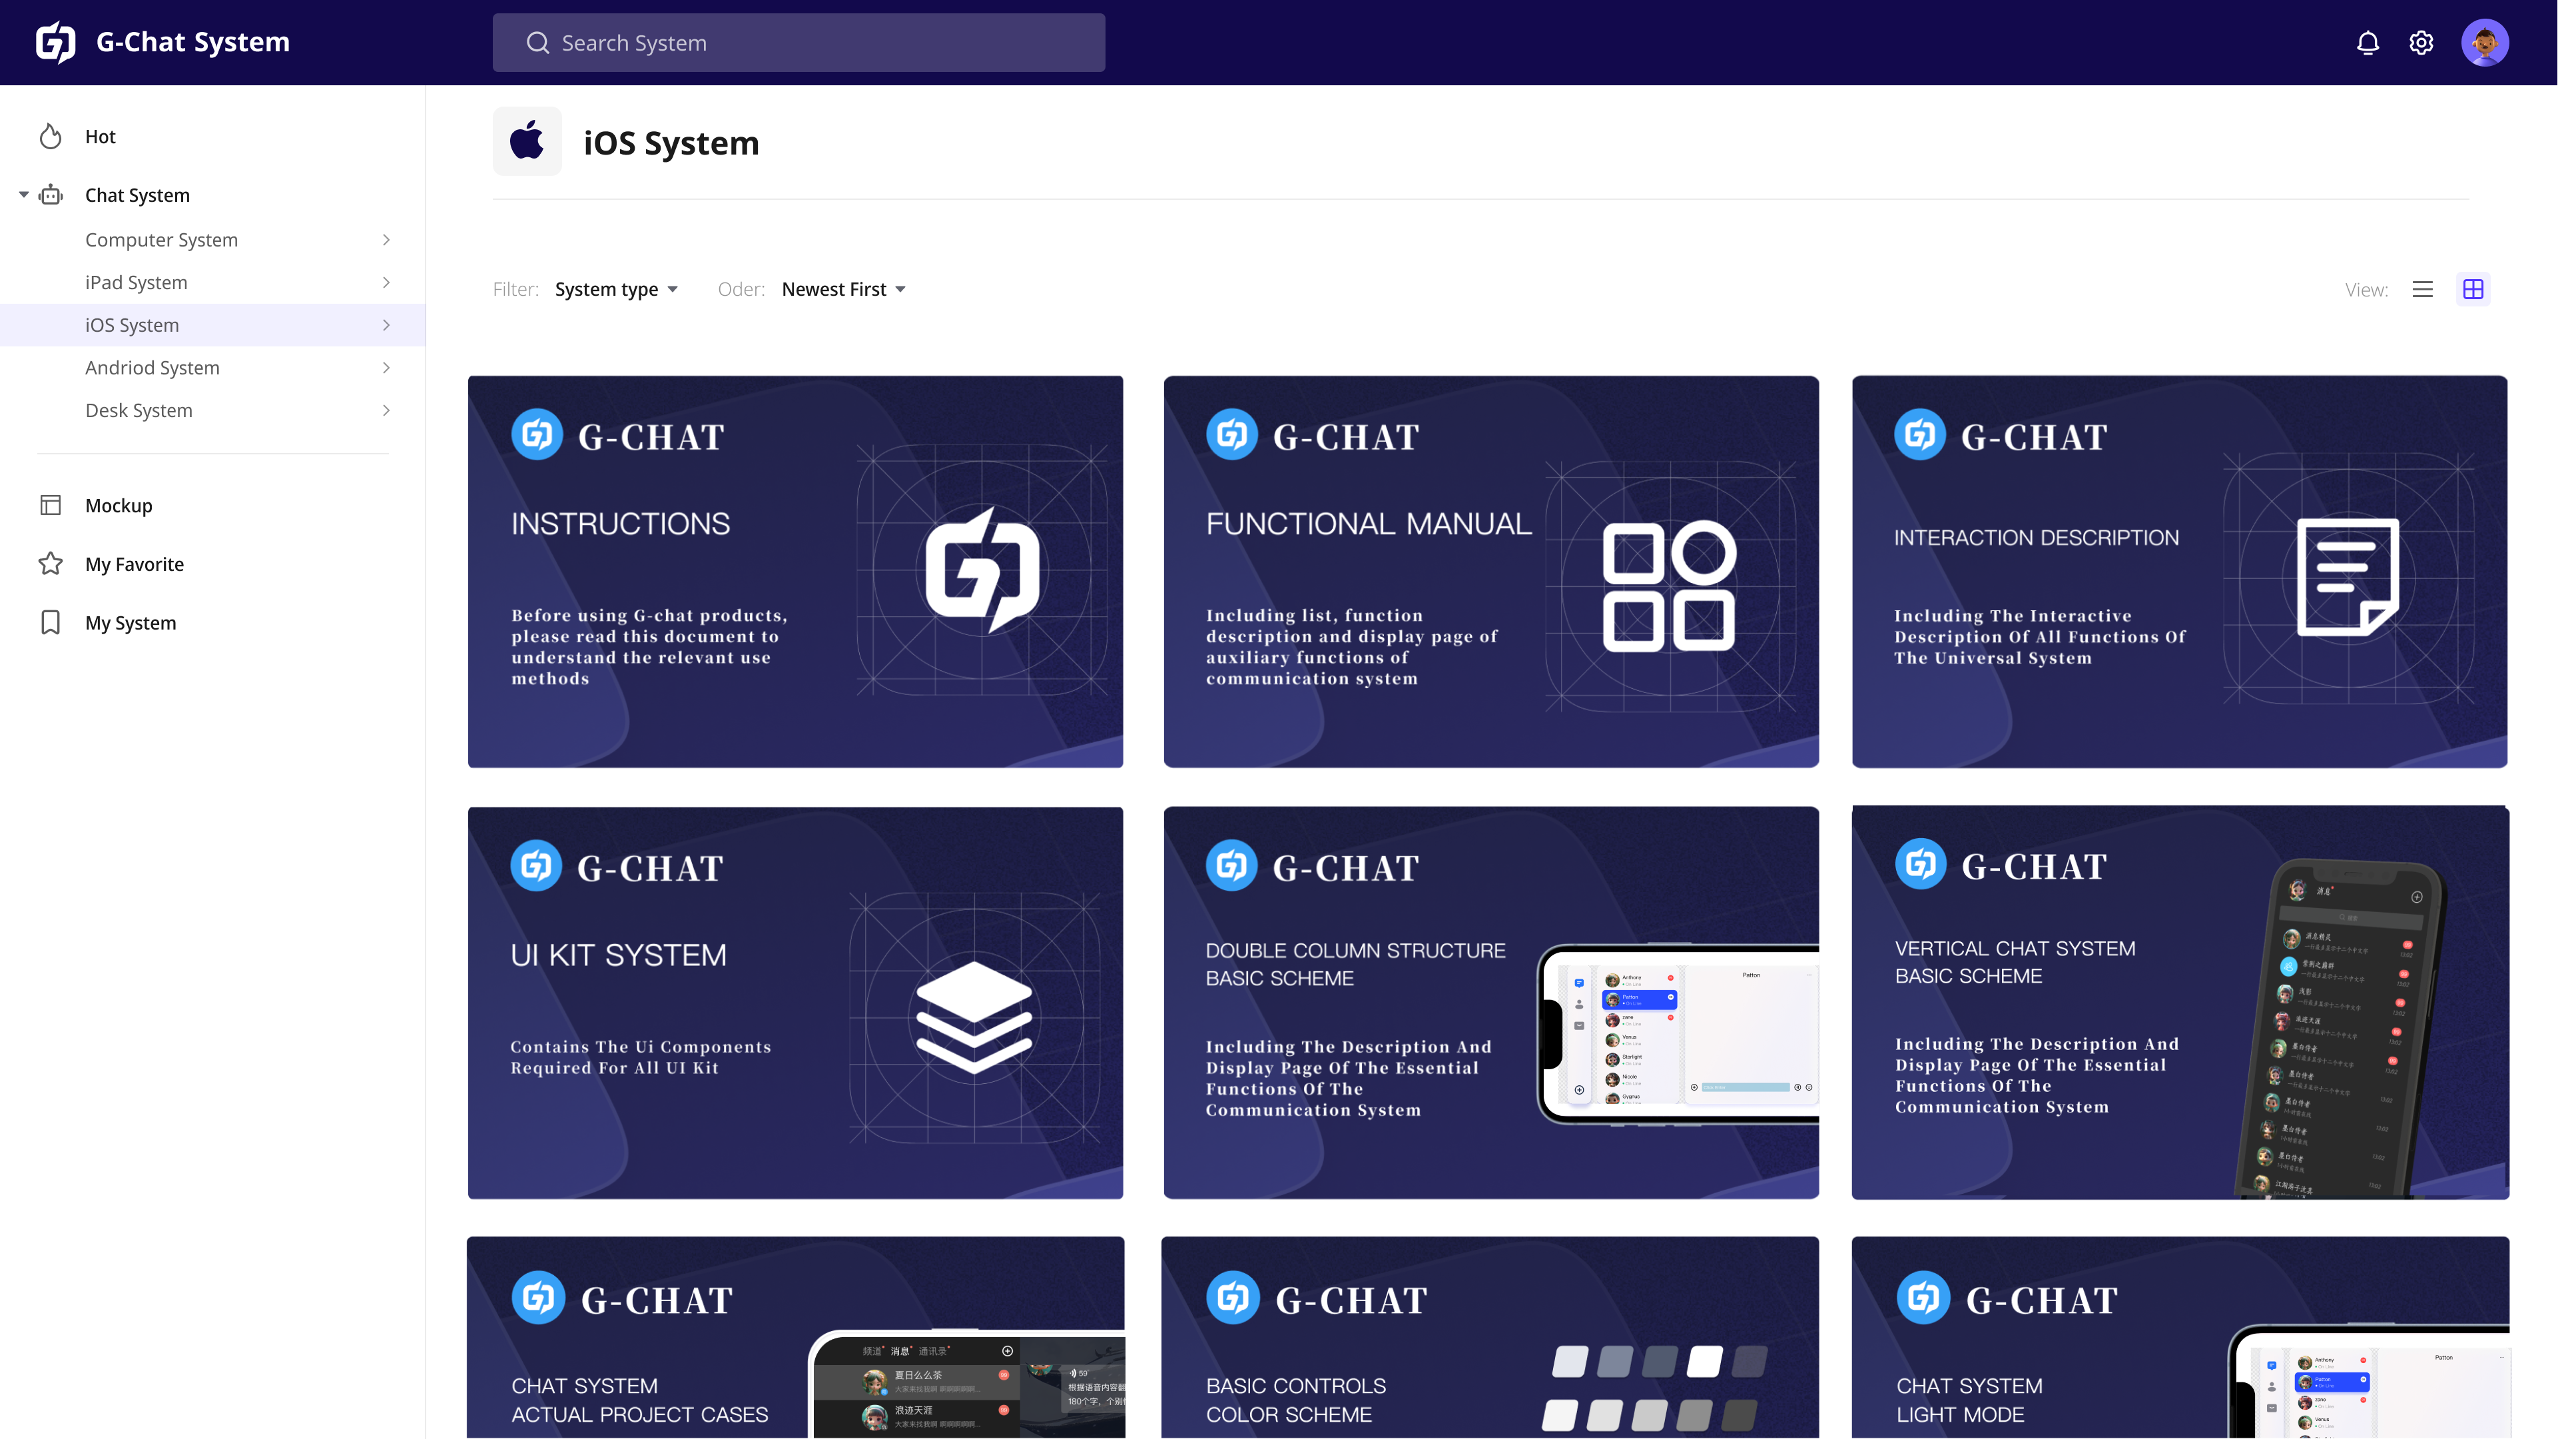
Task: Select the Hot flame icon in the sidebar
Action: [x=51, y=136]
